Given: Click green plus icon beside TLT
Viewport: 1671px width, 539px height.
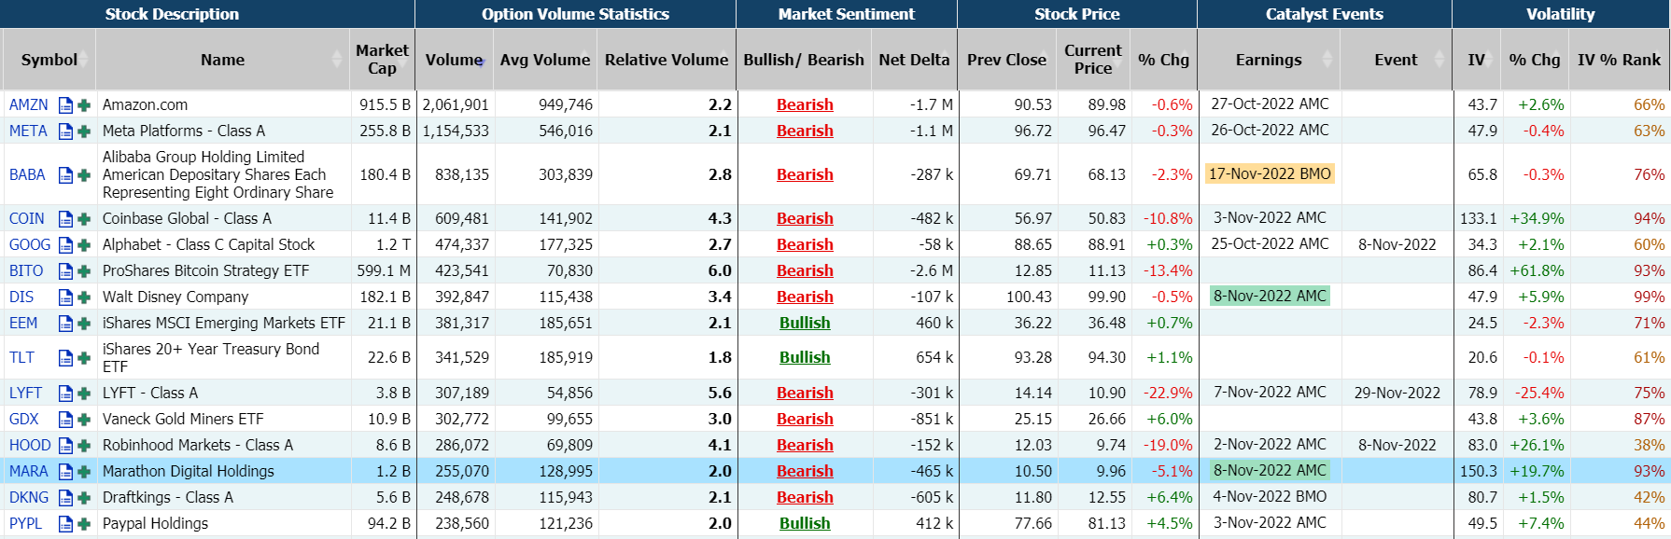Looking at the screenshot, I should point(84,358).
